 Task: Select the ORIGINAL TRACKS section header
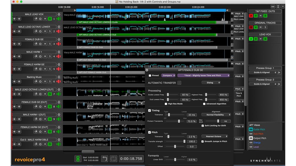(x=265, y=22)
